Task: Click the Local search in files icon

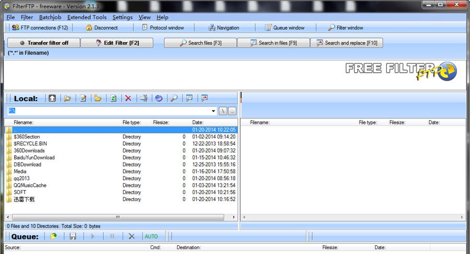Action: (x=189, y=98)
